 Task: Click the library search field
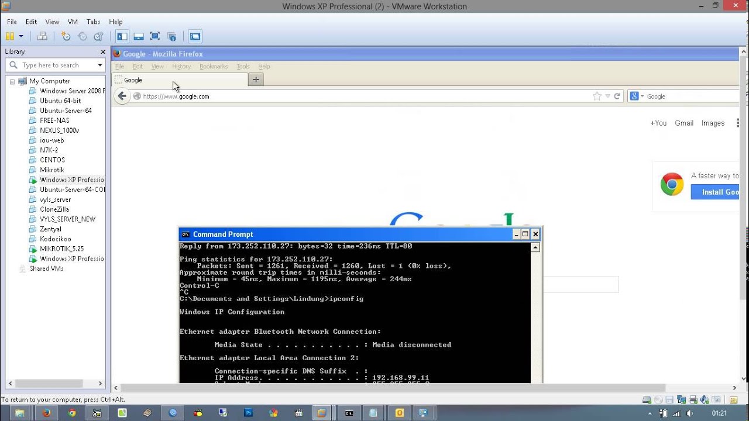point(54,65)
